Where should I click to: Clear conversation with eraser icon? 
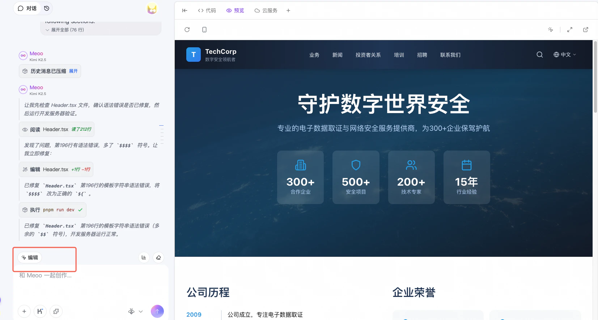(158, 258)
